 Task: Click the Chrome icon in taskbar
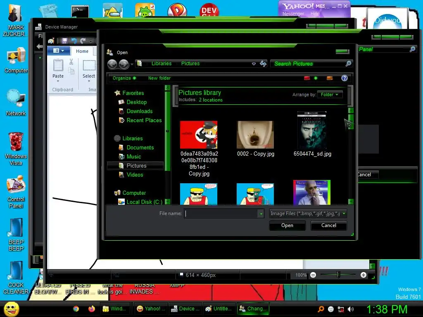point(76,309)
